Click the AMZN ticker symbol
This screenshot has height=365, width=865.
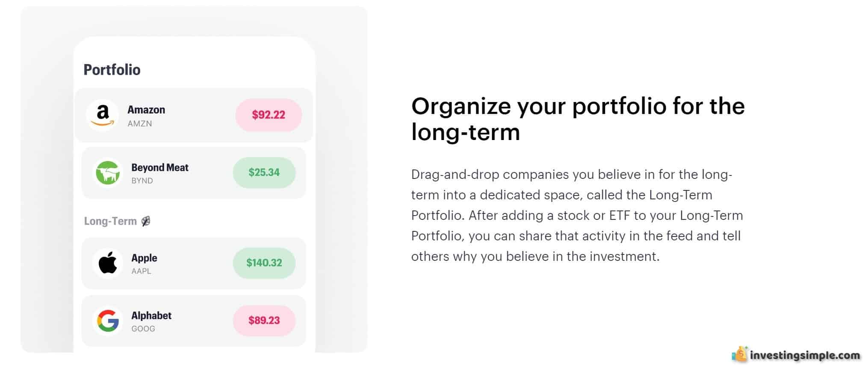coord(140,123)
